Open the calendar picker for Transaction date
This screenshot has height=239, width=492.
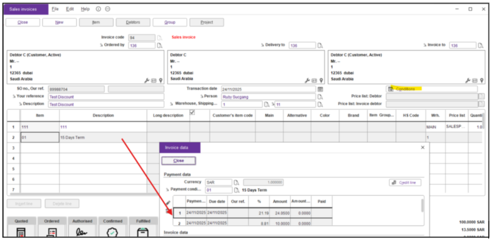pos(320,89)
